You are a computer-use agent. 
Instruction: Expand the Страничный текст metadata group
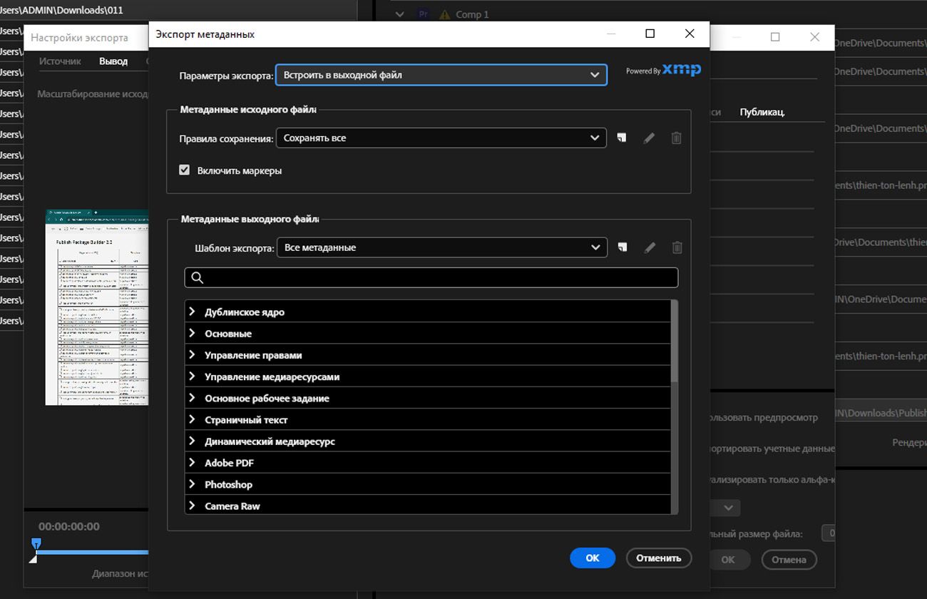tap(192, 419)
